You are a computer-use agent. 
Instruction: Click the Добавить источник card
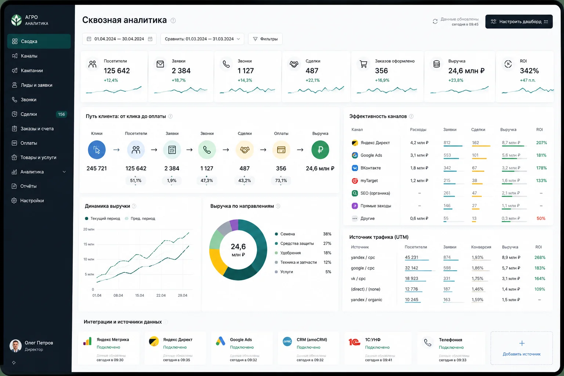(x=521, y=348)
